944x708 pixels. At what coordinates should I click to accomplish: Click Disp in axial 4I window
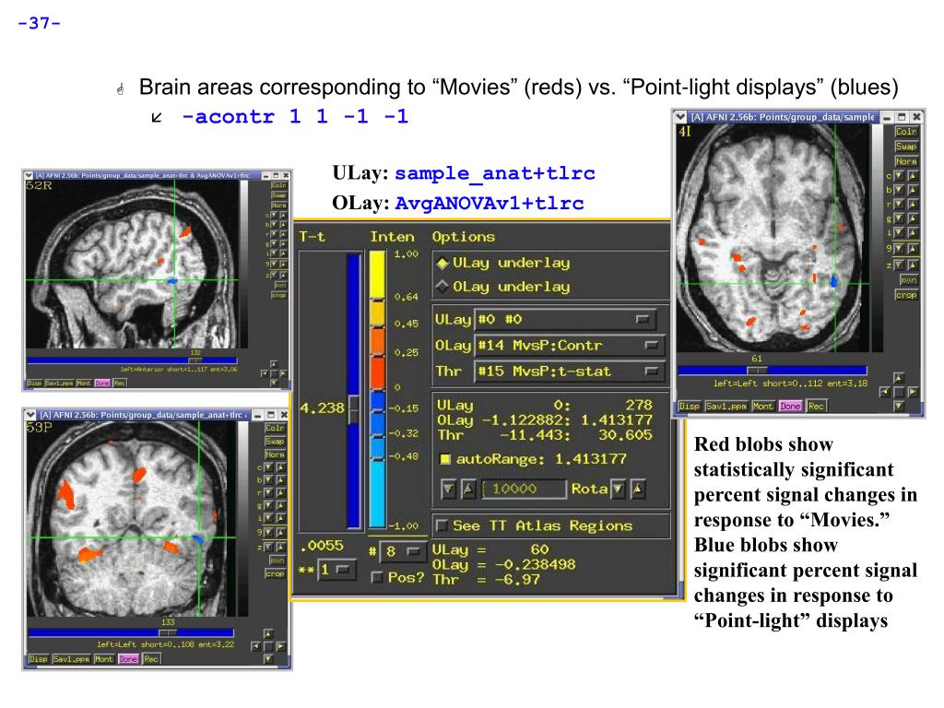[x=689, y=407]
